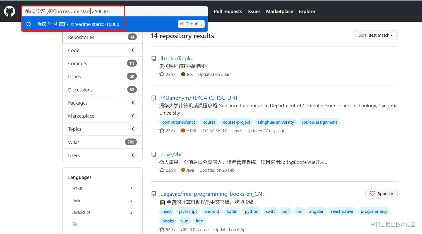Select the Wikis results filter
The height and width of the screenshot is (234, 422).
click(102, 142)
